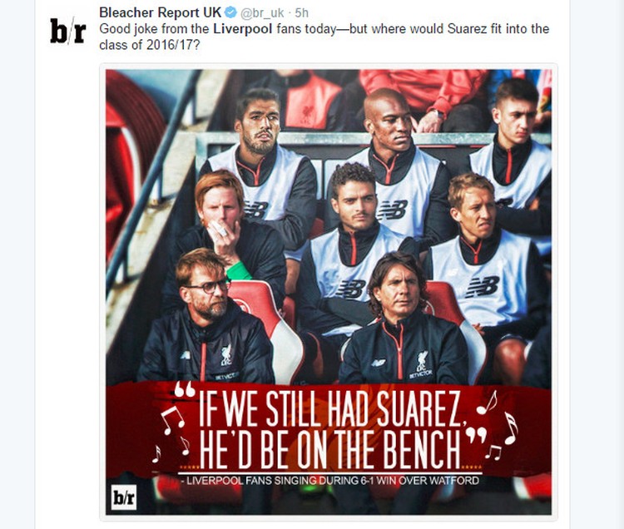This screenshot has height=529, width=624.
Task: Click the b/r watermark logo in image
Action: (x=124, y=497)
